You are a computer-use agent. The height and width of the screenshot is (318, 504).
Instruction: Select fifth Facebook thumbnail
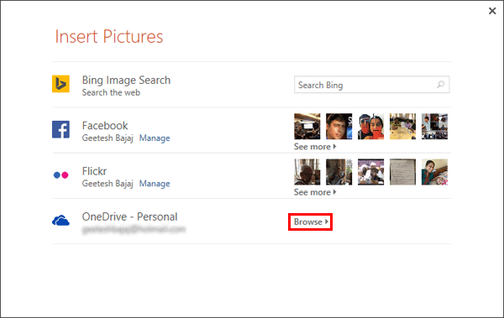pyautogui.click(x=434, y=126)
